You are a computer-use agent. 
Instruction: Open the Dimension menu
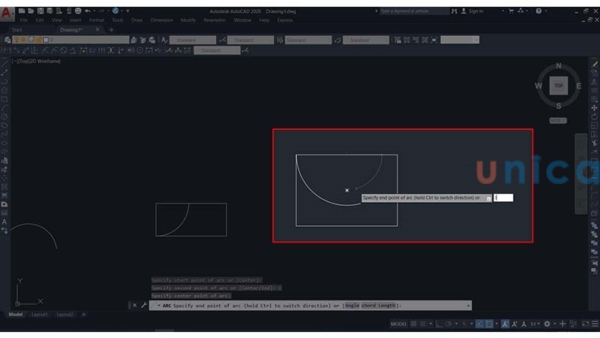pyautogui.click(x=161, y=20)
